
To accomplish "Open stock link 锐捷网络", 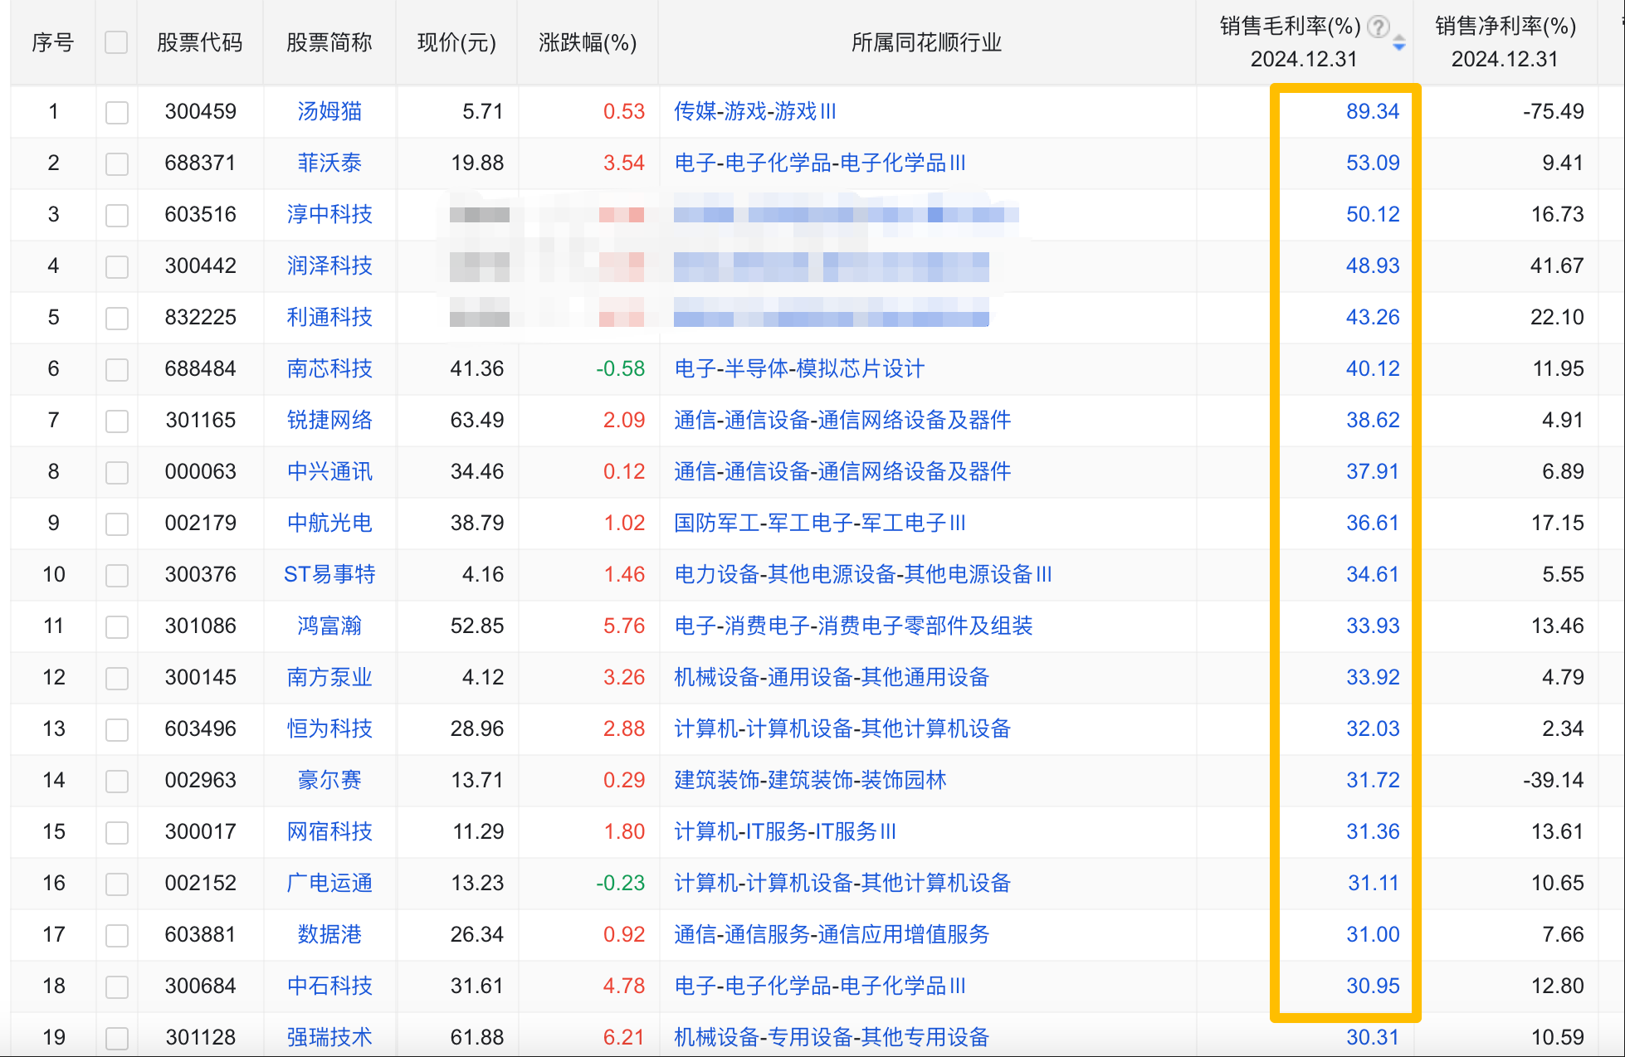I will point(329,420).
